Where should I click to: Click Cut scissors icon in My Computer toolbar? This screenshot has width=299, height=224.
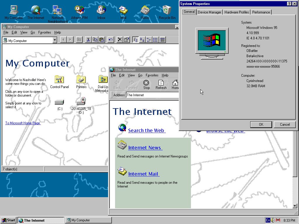pyautogui.click(x=88, y=40)
